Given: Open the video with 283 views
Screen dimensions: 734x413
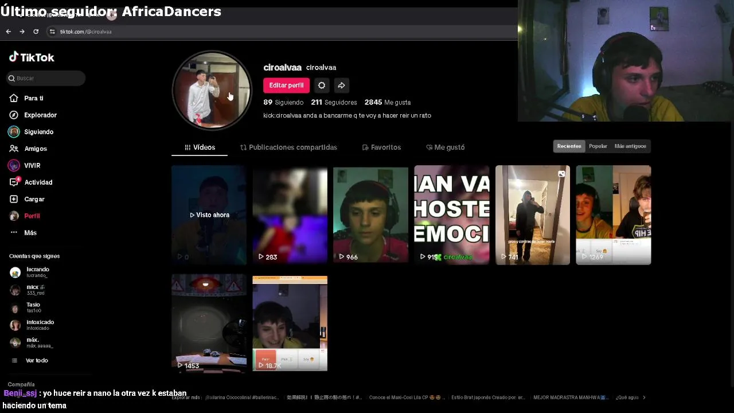Looking at the screenshot, I should pyautogui.click(x=290, y=215).
